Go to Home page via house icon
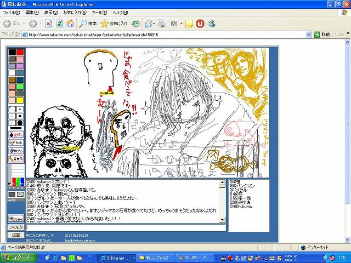 tap(70, 24)
